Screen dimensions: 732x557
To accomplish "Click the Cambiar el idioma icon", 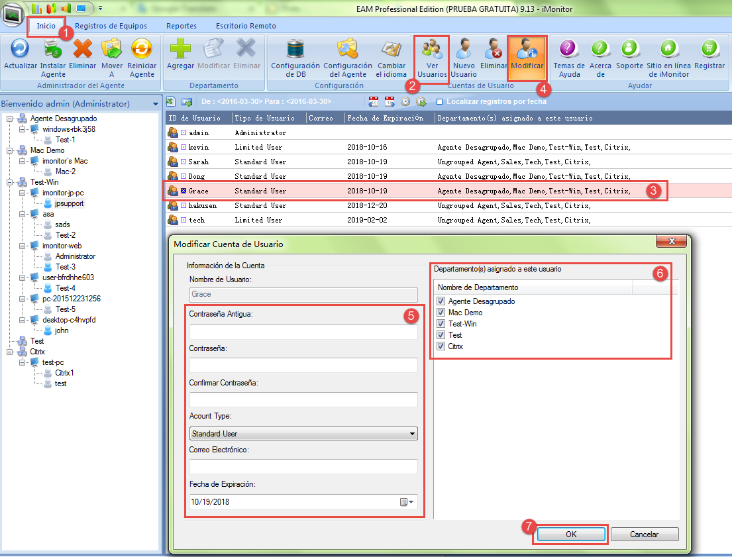I will pos(392,48).
